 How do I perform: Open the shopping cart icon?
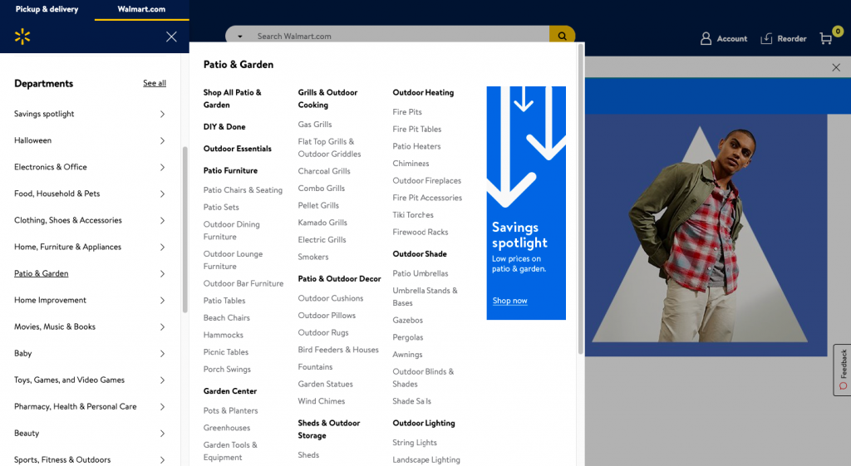(x=825, y=38)
